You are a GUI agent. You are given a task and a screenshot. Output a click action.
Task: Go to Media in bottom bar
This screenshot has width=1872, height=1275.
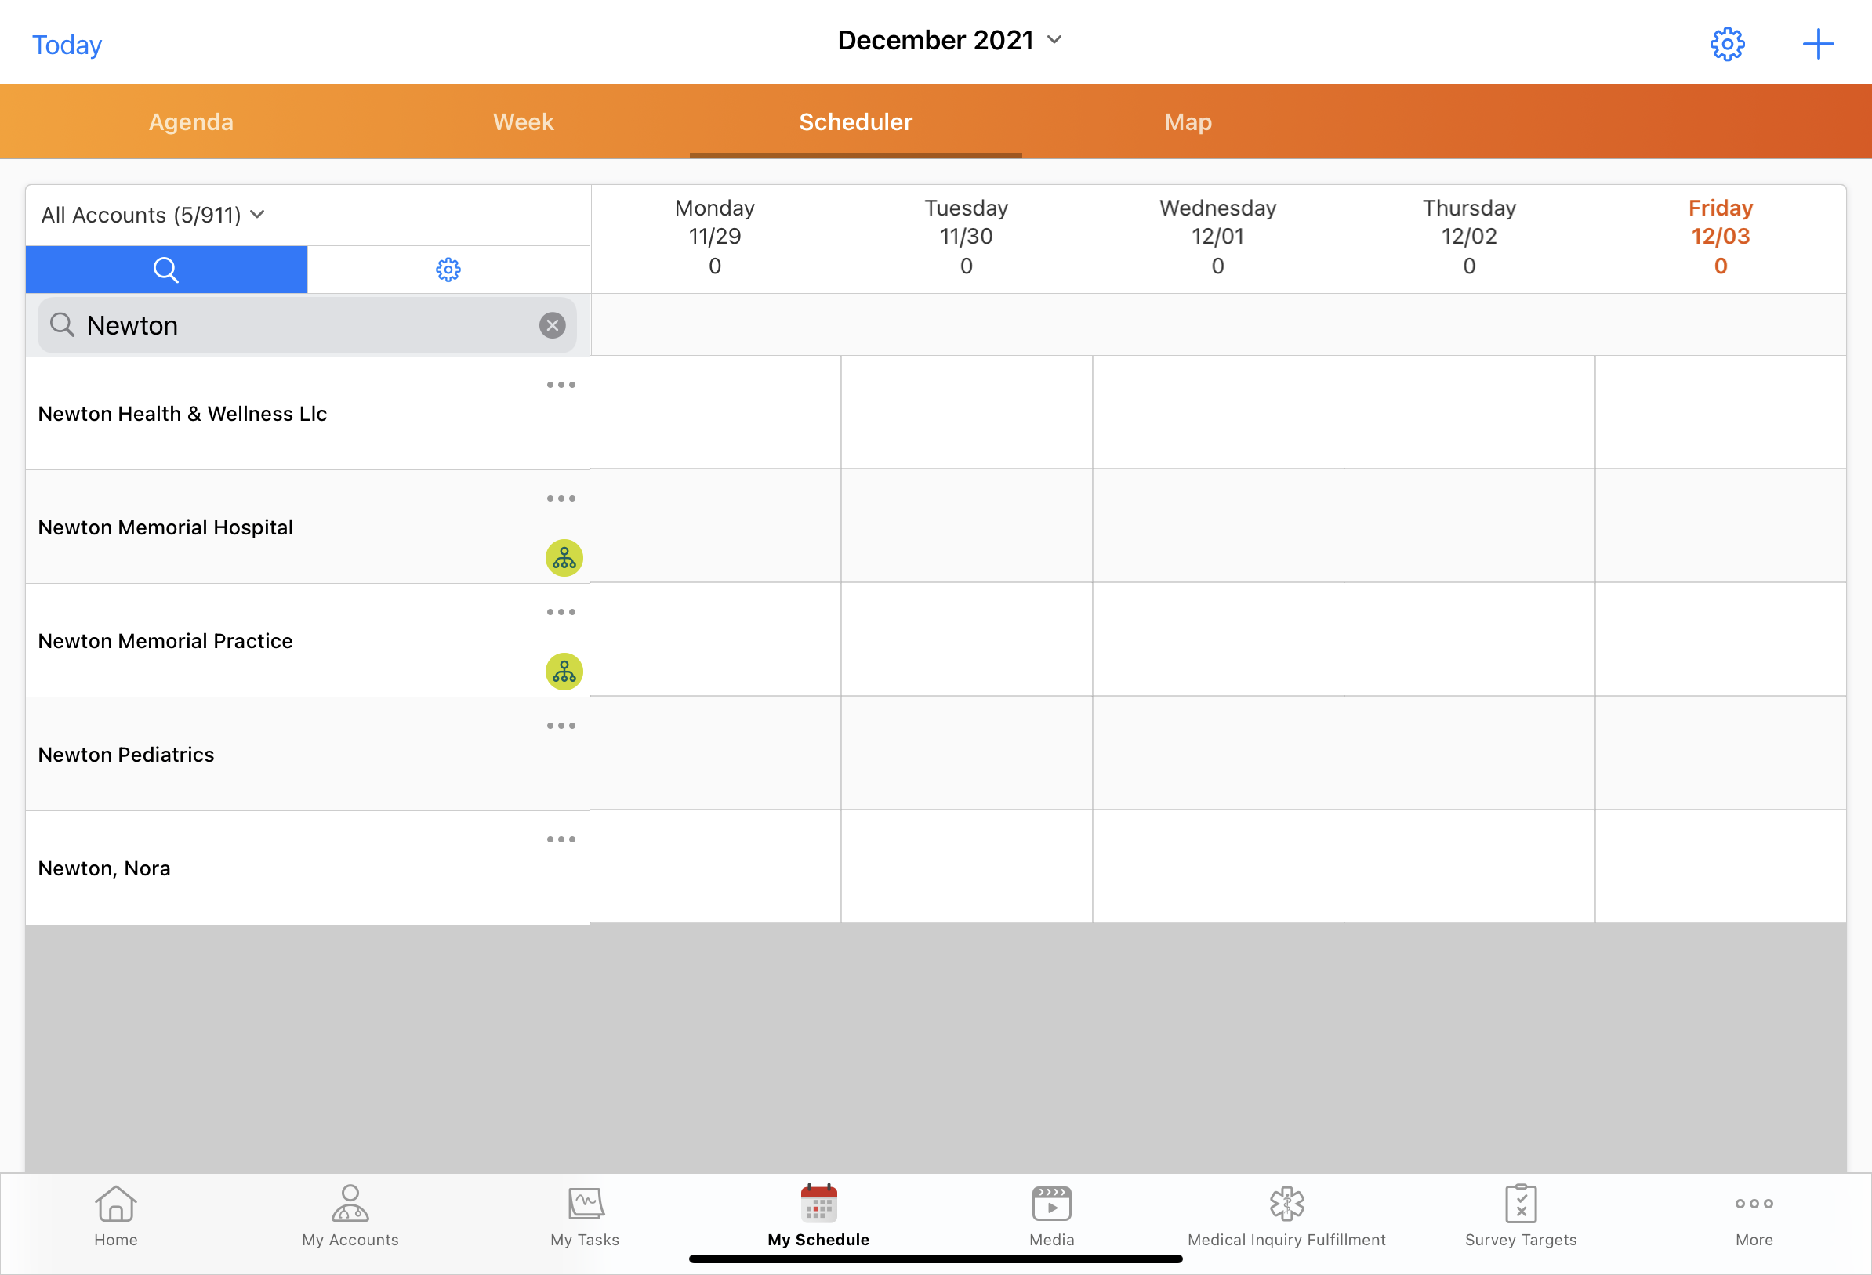[1051, 1215]
